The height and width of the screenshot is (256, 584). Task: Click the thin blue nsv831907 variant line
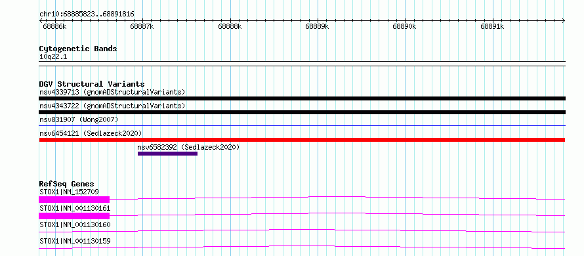pos(302,126)
